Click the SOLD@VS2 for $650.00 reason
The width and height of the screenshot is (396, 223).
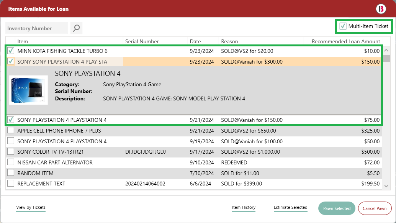(x=249, y=131)
